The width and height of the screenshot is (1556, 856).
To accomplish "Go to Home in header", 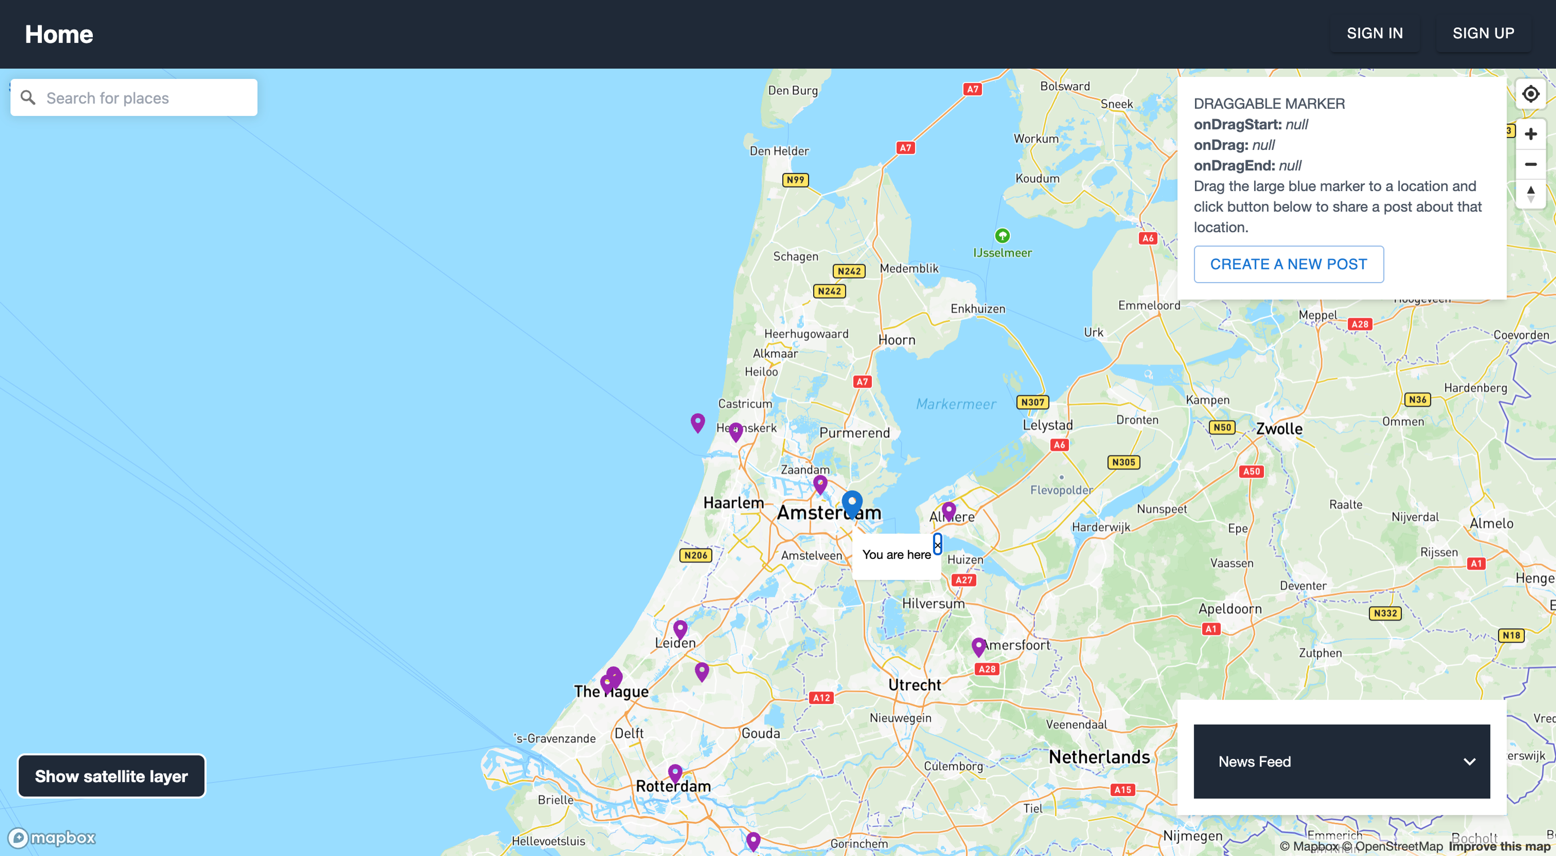I will point(59,34).
